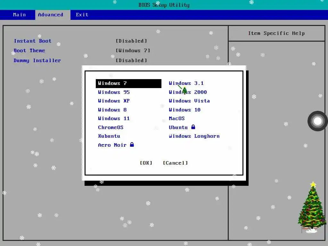Choose Windows XP boot theme
328x246 pixels.
click(x=114, y=101)
